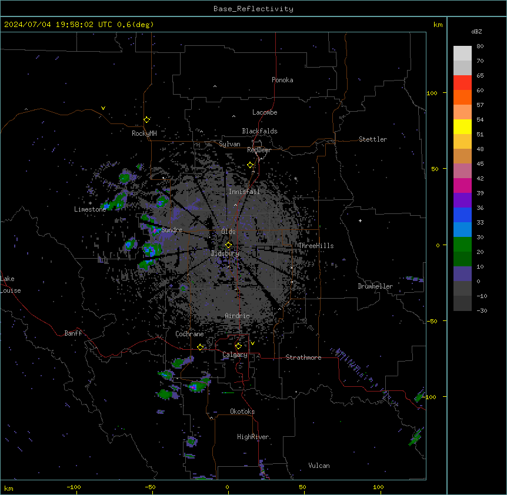Pick the slate violet 0-10 dBZ legend color
Image resolution: width=507 pixels, height=495 pixels.
[462, 274]
